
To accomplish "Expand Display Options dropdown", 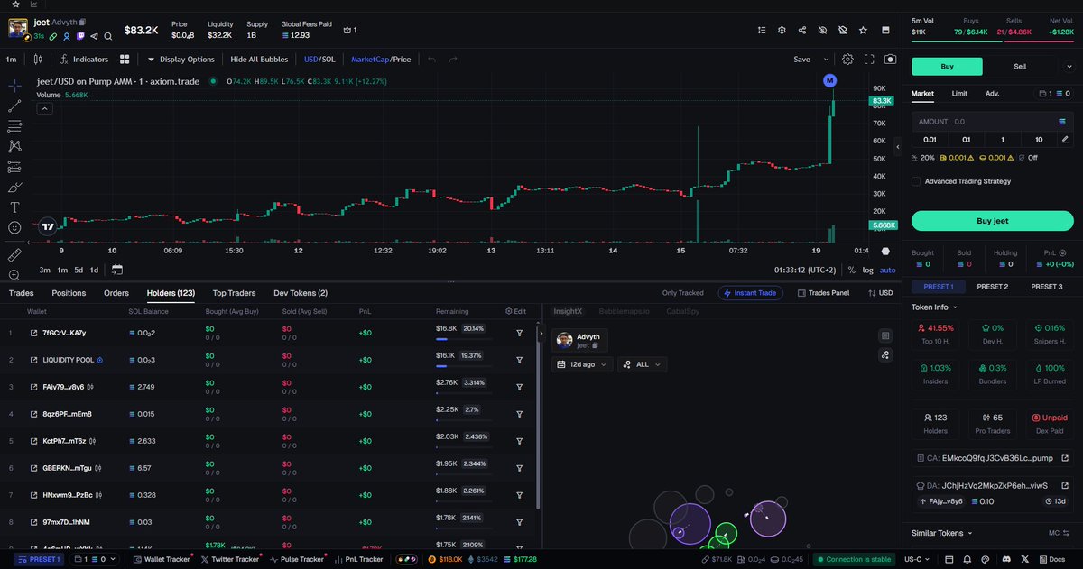I will pyautogui.click(x=180, y=60).
